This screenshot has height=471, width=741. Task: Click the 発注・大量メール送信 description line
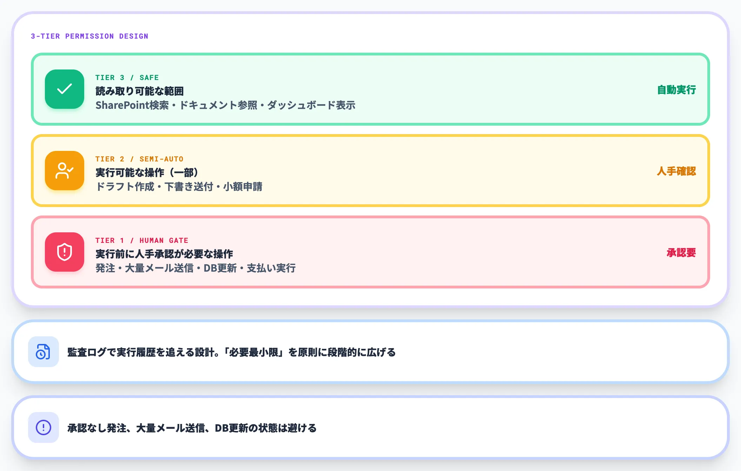[x=195, y=268]
